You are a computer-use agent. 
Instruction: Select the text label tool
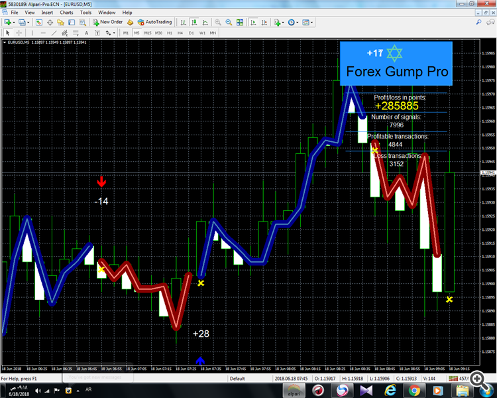tap(97, 33)
